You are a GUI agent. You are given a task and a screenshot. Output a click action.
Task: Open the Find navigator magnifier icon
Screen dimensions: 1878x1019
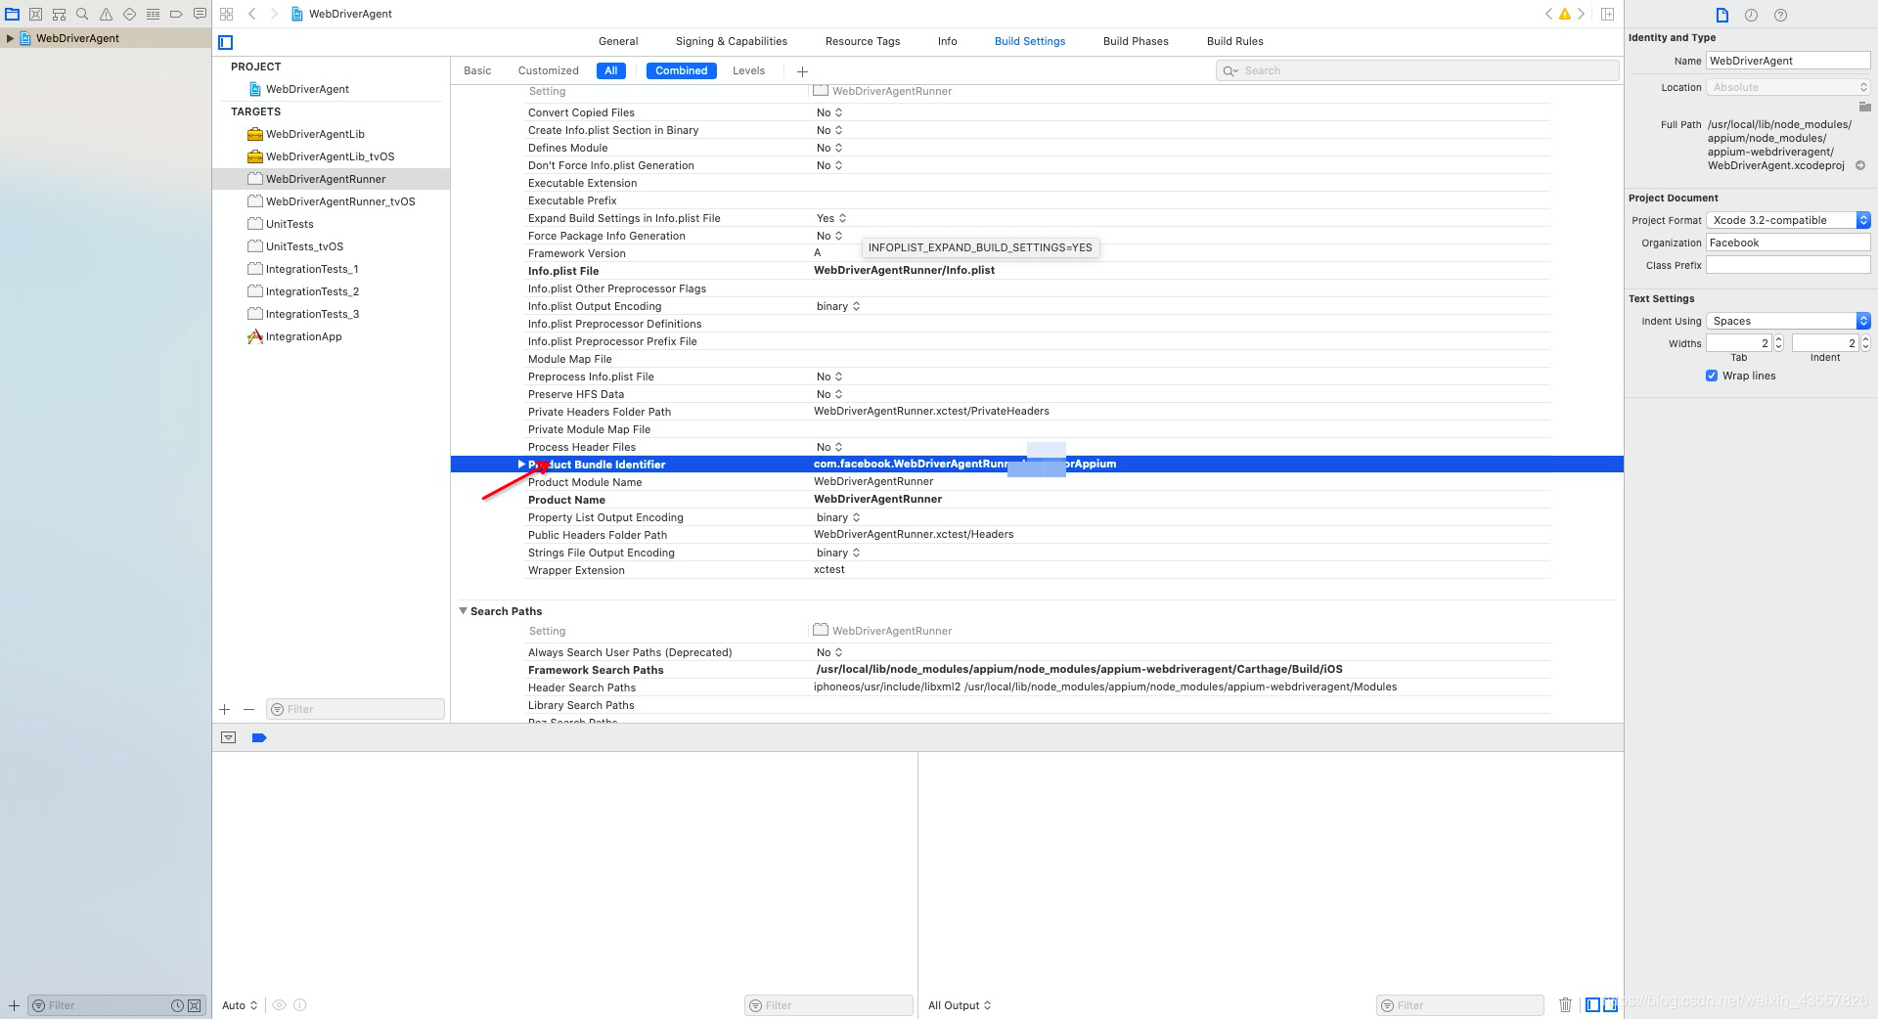coord(82,14)
